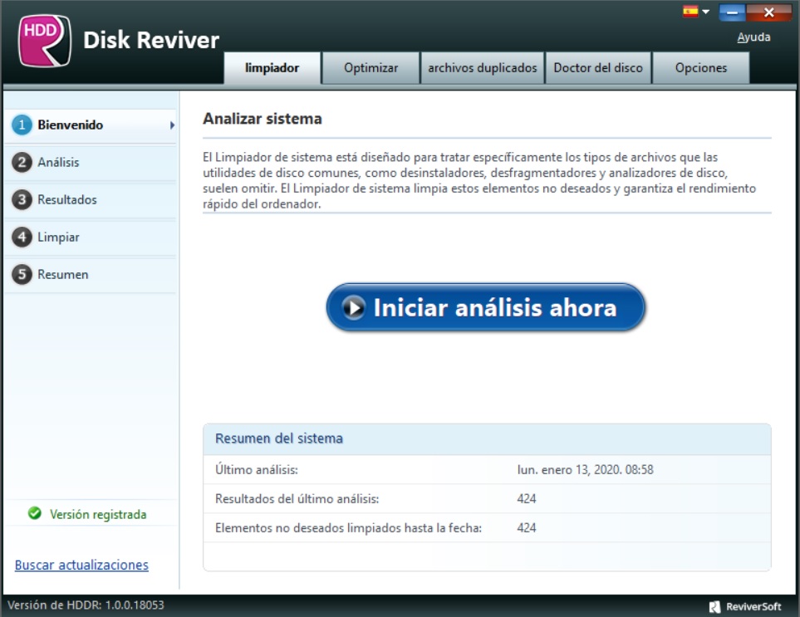The image size is (800, 617).
Task: Go to the Opciones tab
Action: click(x=701, y=68)
